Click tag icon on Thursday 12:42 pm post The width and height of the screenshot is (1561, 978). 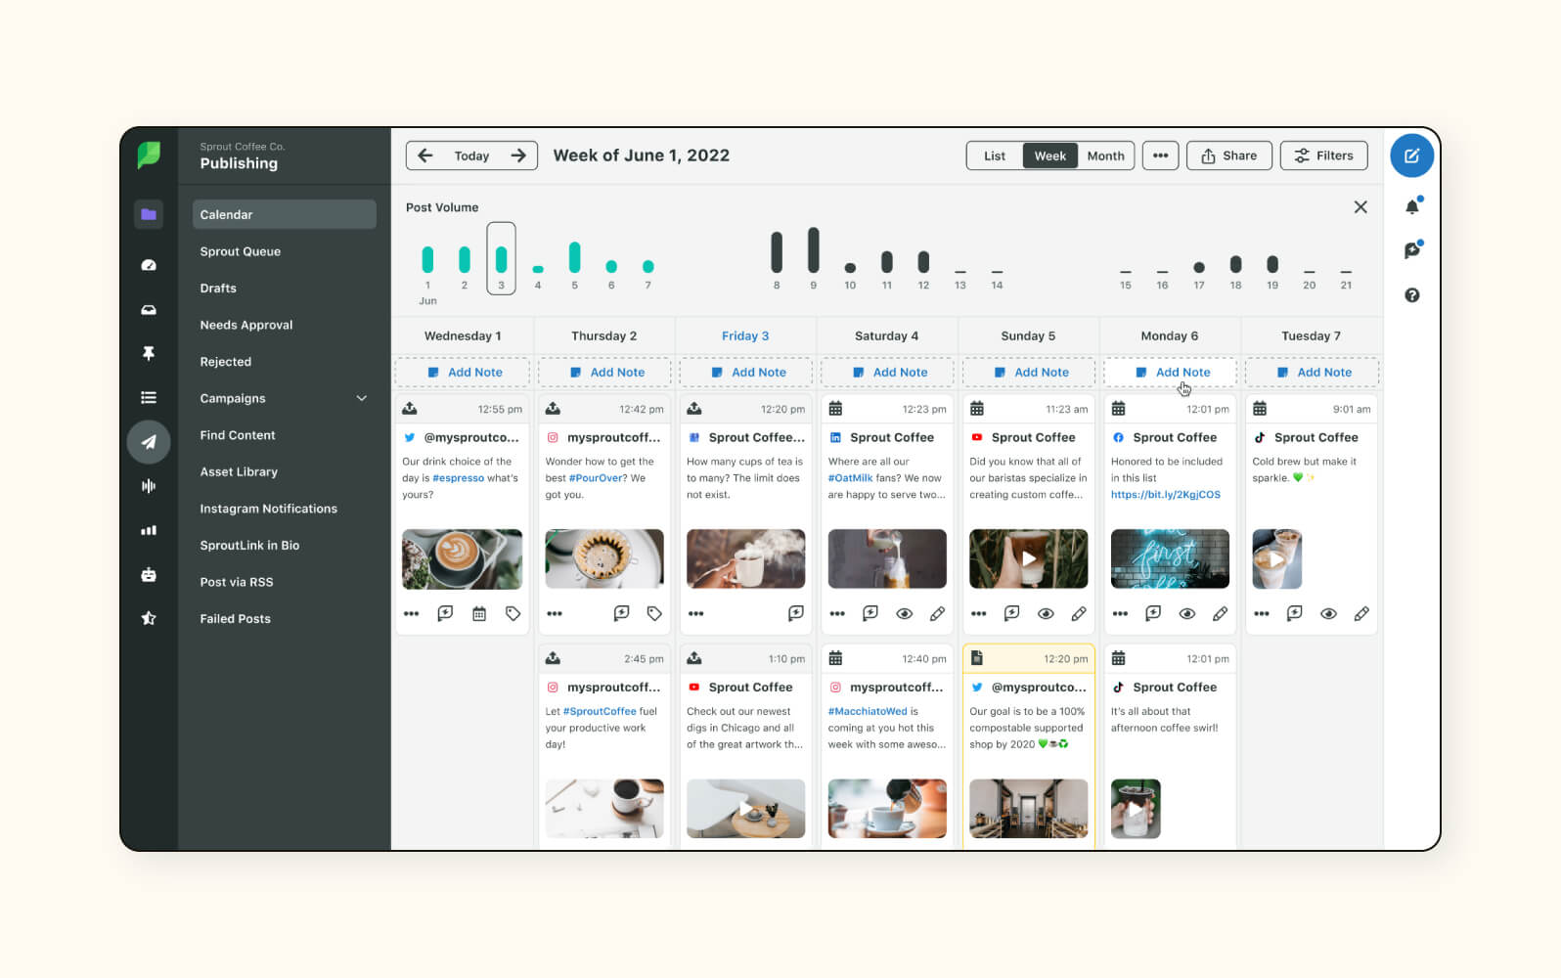654,613
